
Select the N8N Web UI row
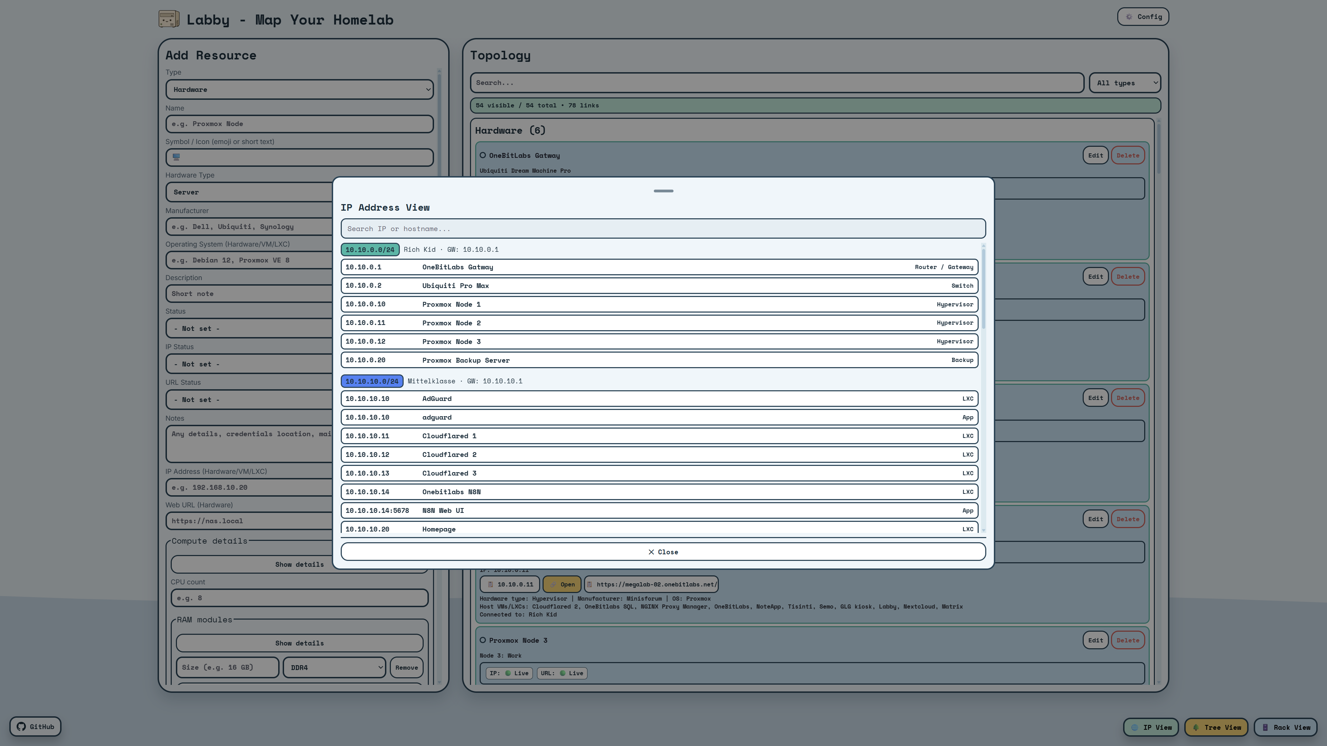pyautogui.click(x=659, y=510)
